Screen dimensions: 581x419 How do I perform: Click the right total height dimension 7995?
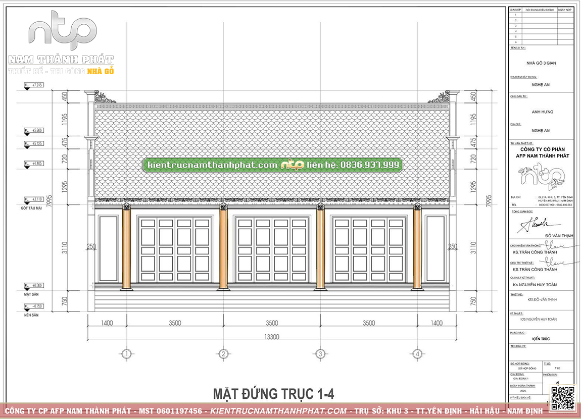coord(489,201)
